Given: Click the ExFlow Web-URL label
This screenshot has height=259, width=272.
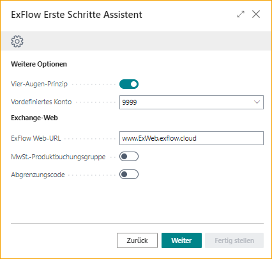Looking at the screenshot, I should point(36,138).
